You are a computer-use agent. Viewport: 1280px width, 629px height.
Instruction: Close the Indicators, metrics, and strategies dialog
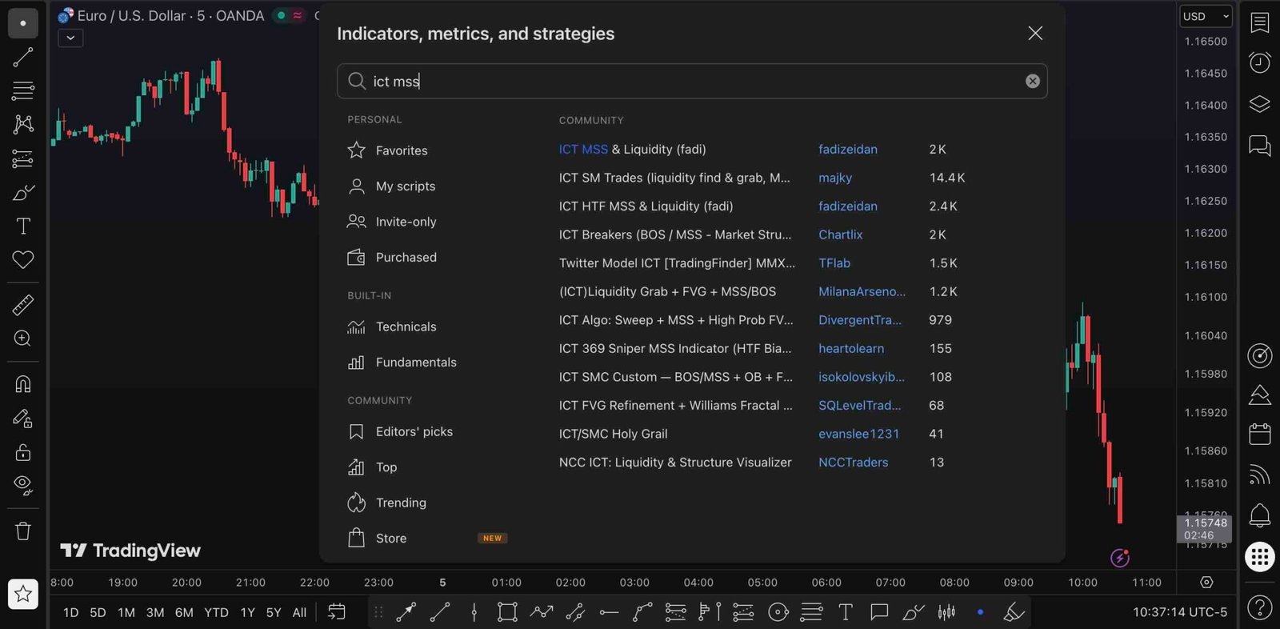1035,33
